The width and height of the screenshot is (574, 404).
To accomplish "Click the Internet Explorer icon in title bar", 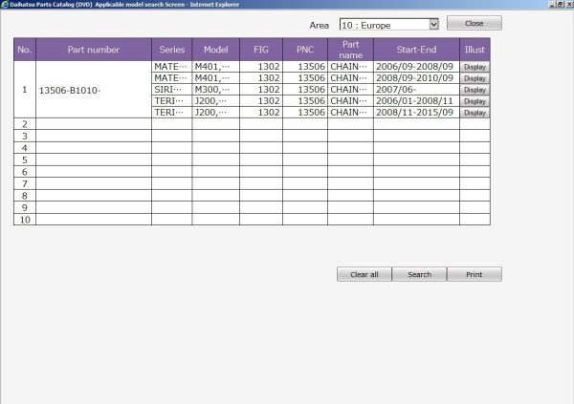I will click(x=5, y=5).
